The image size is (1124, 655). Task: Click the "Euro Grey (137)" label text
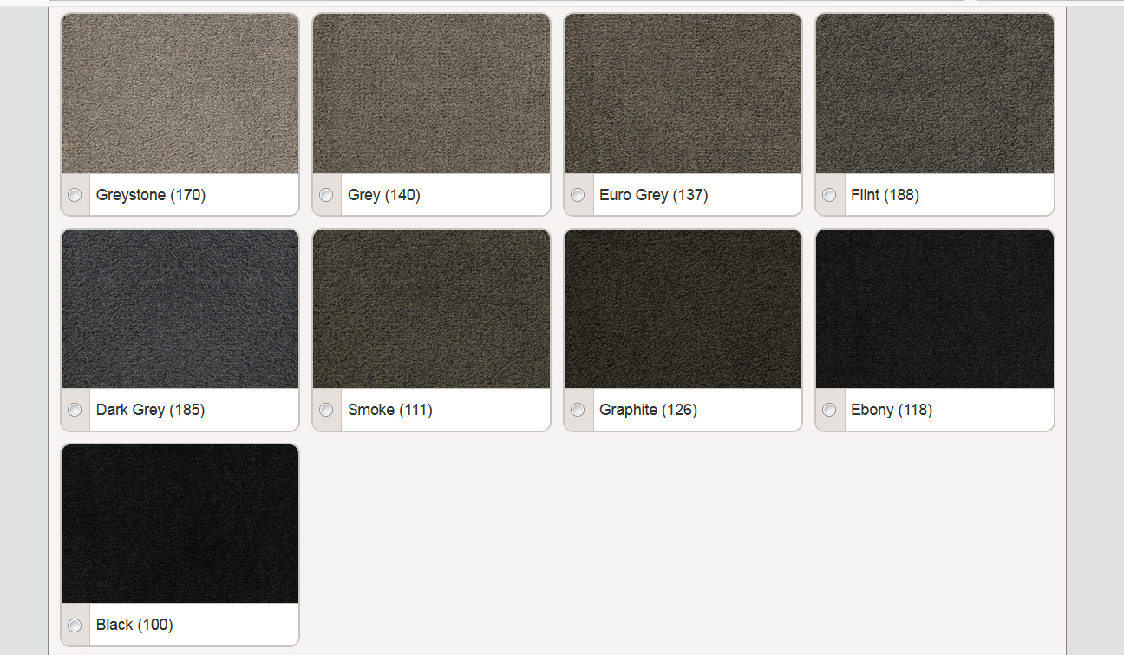click(654, 195)
